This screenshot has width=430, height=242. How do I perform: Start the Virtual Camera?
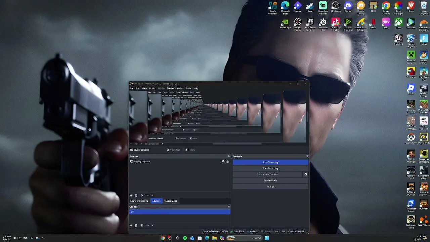(x=267, y=174)
